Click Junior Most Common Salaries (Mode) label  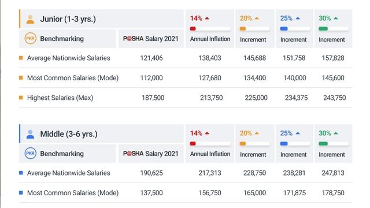pos(73,78)
